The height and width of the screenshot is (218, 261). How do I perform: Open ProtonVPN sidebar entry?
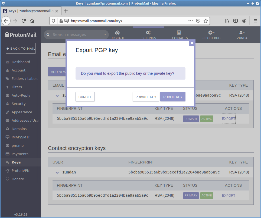coord(21,171)
